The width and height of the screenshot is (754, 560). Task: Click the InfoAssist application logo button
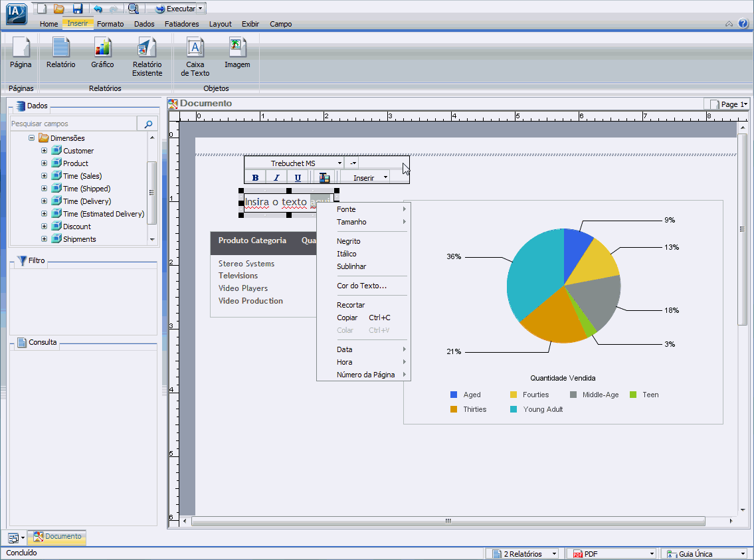(x=16, y=13)
